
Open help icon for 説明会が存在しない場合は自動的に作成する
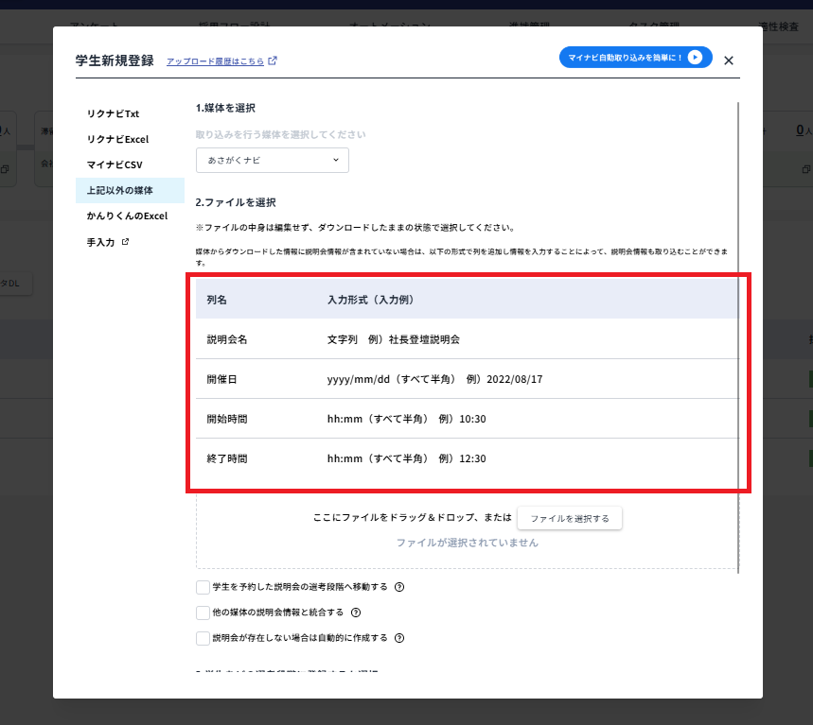tap(398, 637)
